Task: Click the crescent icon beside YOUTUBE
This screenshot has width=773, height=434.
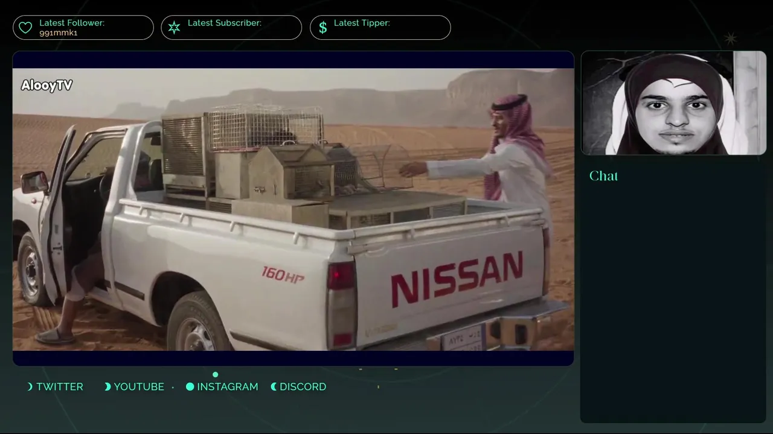Action: coord(107,387)
